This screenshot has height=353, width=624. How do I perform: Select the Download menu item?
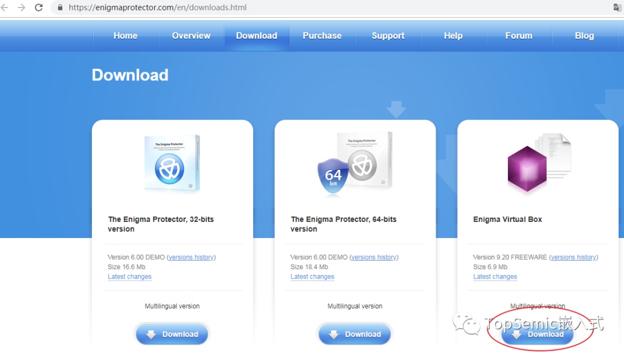tap(257, 36)
